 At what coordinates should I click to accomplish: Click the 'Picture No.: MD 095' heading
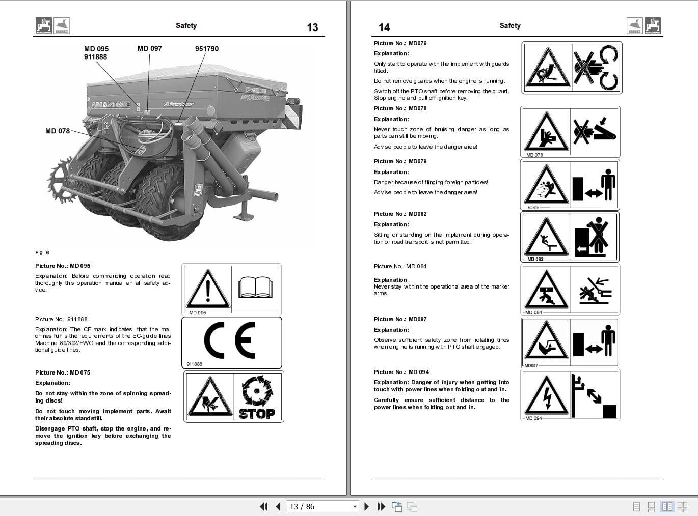(x=63, y=266)
